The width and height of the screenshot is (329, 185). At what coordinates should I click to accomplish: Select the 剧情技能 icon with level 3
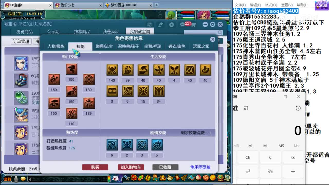coord(142,145)
